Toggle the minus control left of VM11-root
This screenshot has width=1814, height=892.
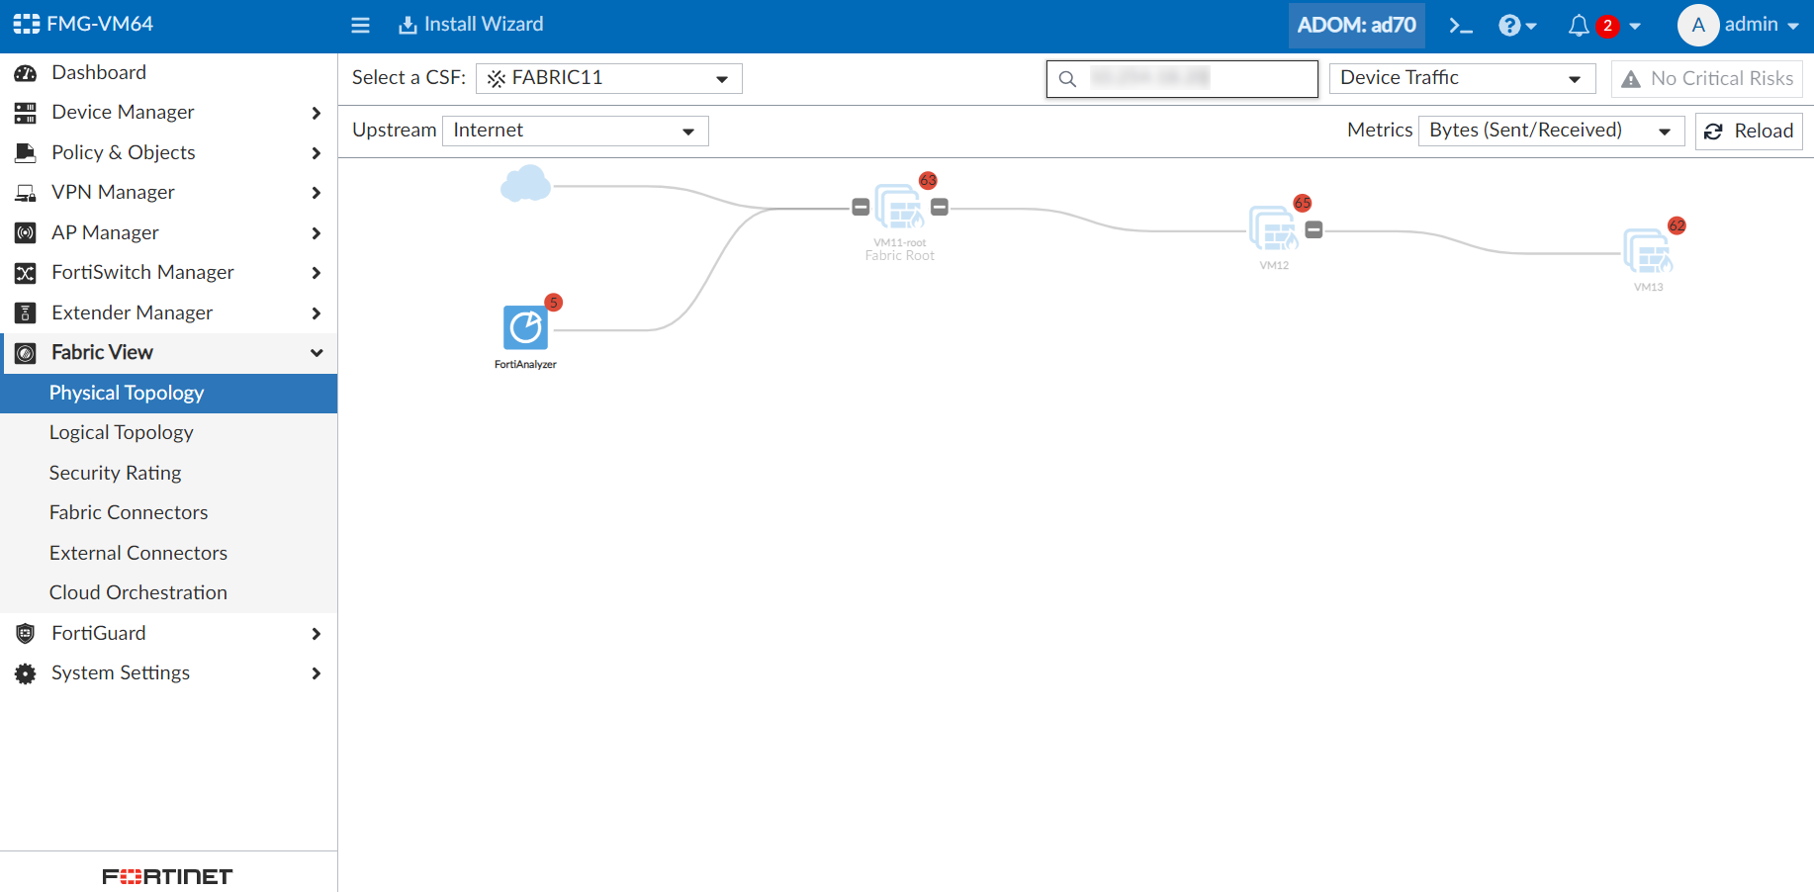click(859, 207)
